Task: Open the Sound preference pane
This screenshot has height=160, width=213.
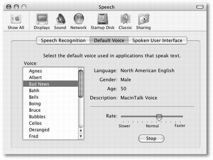Action: (x=60, y=22)
